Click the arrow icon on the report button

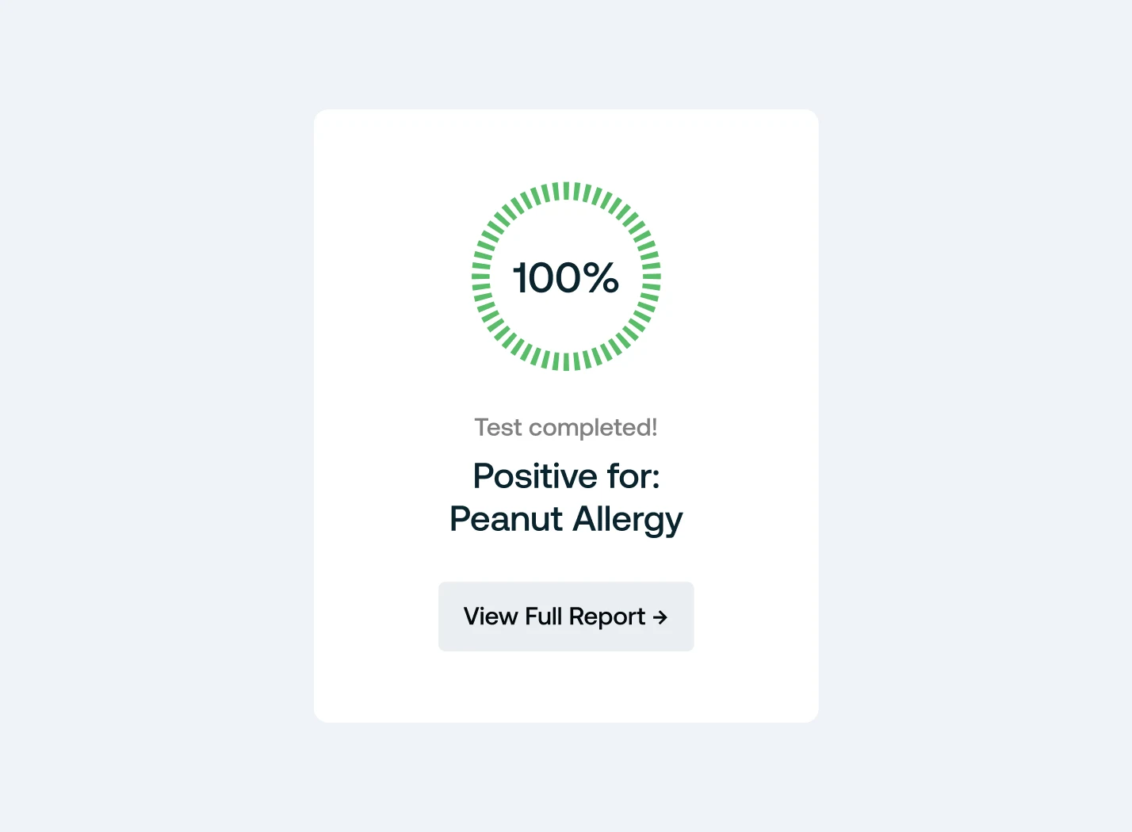tap(660, 617)
